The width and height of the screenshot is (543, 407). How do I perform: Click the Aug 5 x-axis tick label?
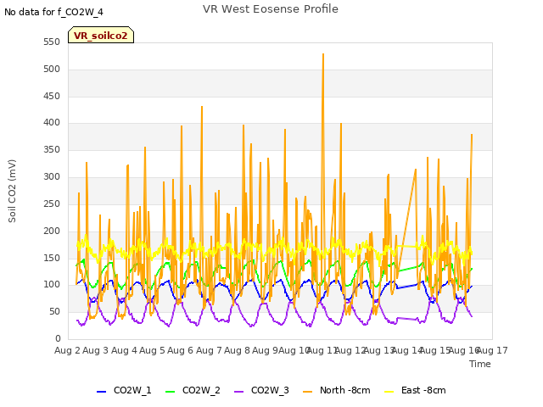click(x=152, y=350)
